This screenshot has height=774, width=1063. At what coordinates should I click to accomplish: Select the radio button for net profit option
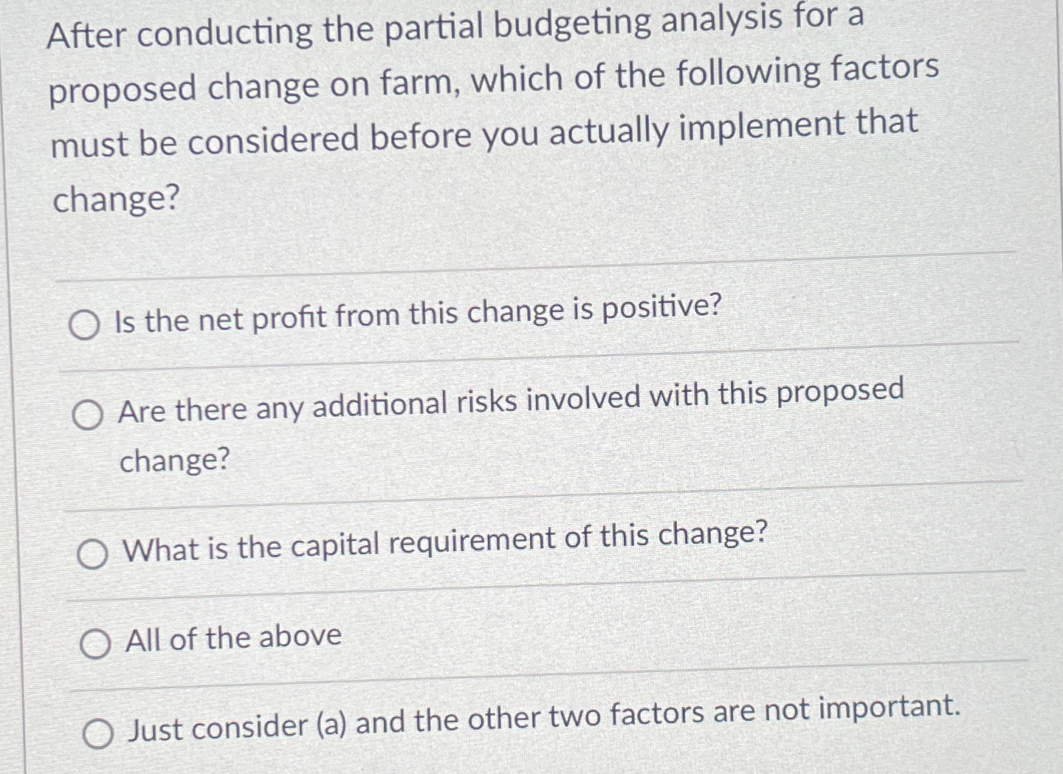86,322
